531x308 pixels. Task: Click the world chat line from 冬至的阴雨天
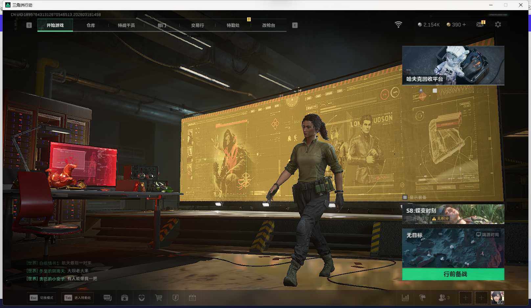58,271
